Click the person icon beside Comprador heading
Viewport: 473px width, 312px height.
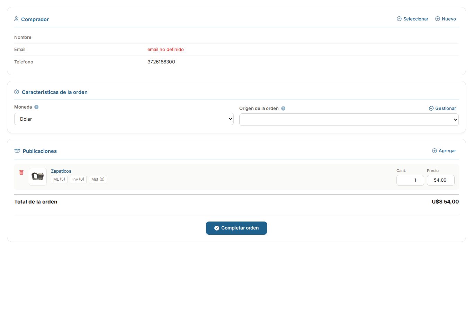click(x=16, y=19)
